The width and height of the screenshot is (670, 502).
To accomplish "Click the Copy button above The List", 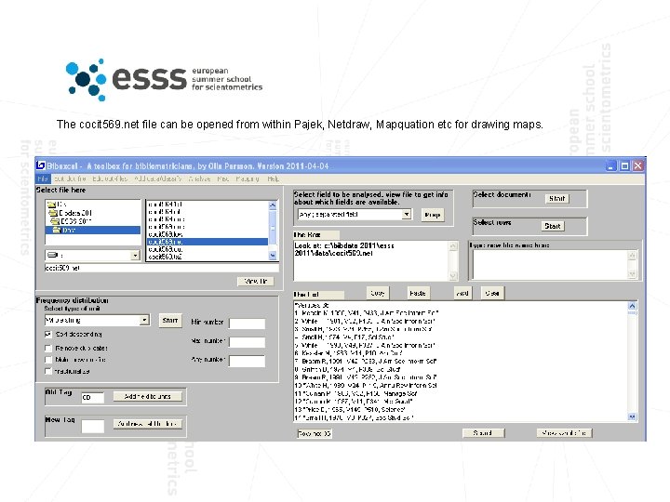I will (x=378, y=293).
